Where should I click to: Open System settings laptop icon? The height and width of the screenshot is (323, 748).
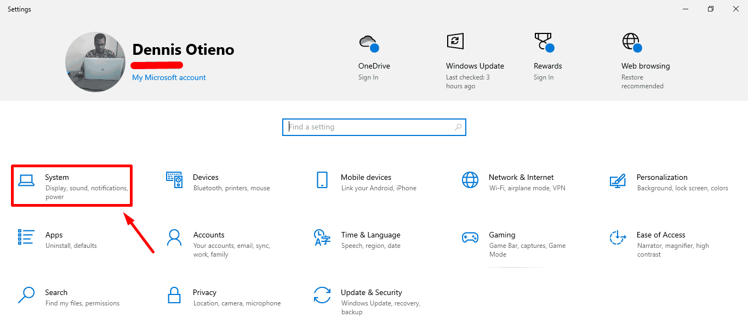coord(26,180)
